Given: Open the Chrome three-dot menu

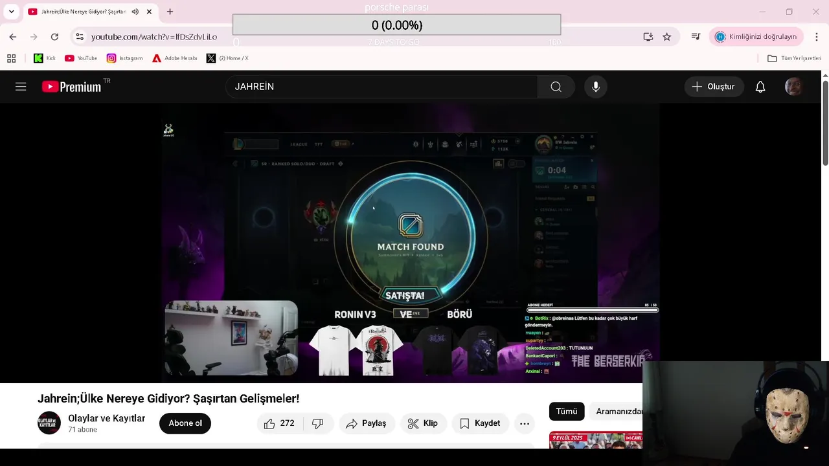Looking at the screenshot, I should tap(816, 37).
